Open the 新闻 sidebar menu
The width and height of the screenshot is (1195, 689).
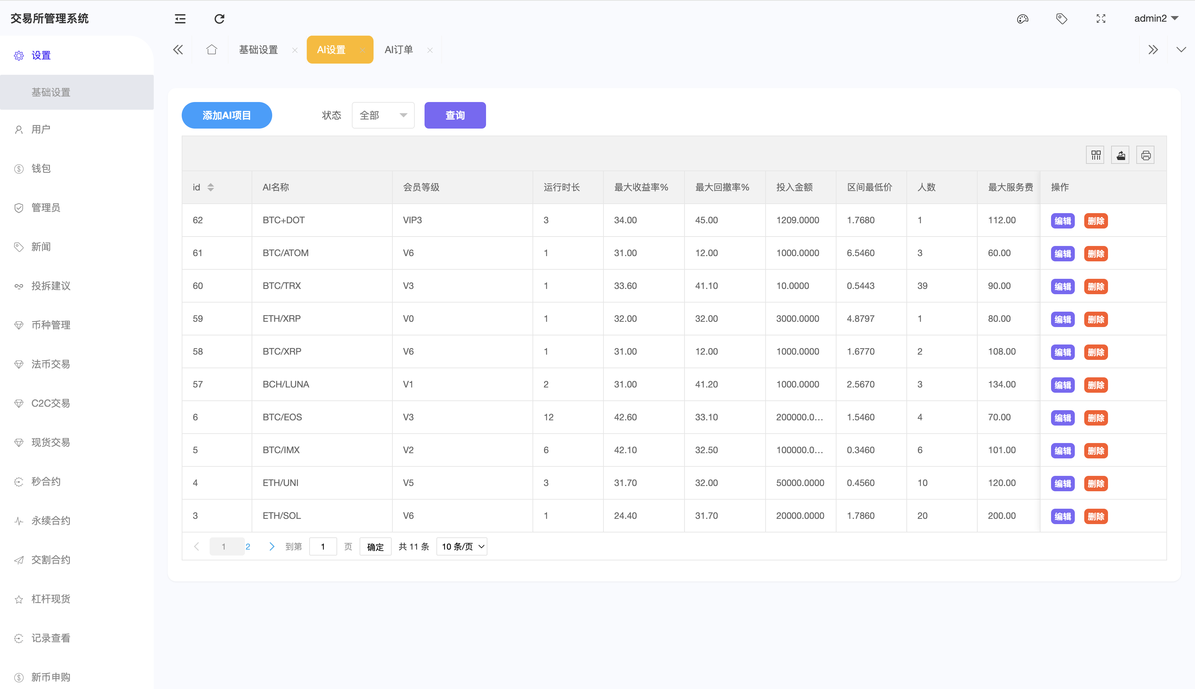pos(77,247)
